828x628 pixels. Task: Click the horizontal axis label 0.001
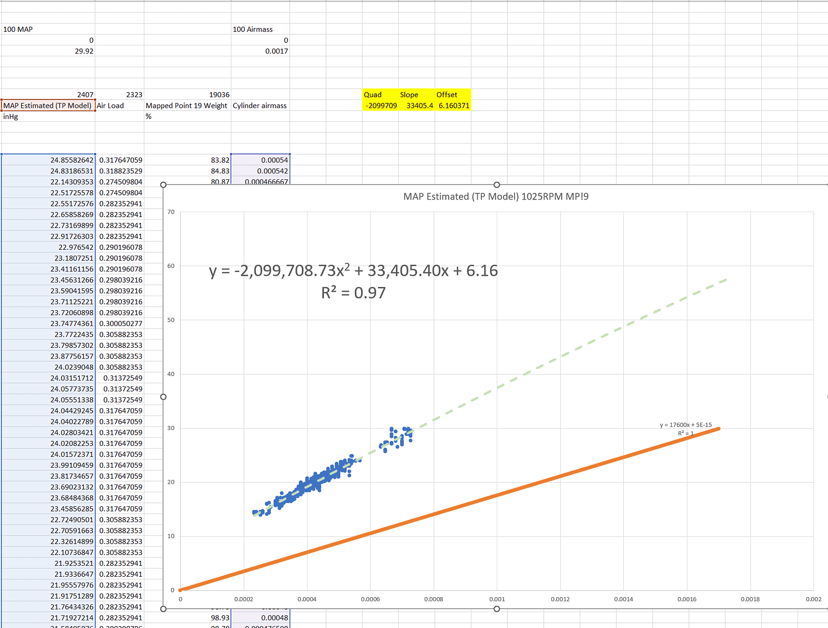pyautogui.click(x=497, y=599)
